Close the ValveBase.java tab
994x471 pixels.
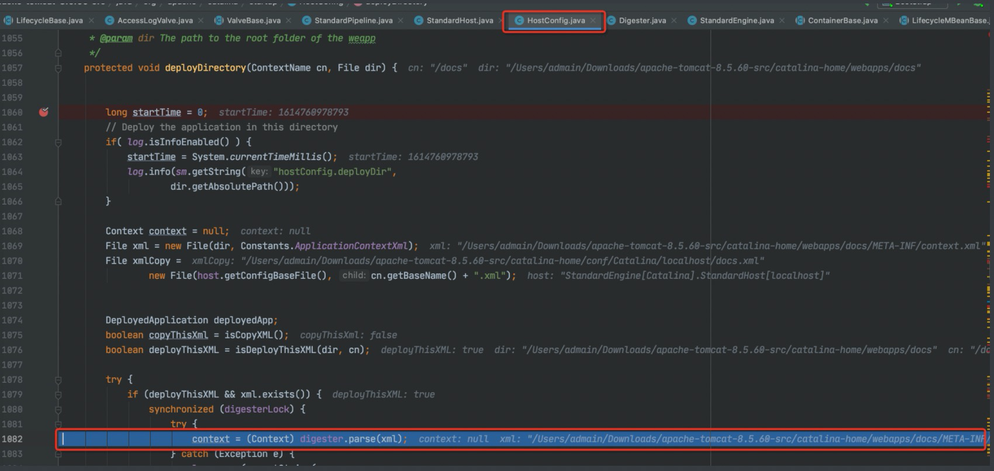pyautogui.click(x=289, y=20)
